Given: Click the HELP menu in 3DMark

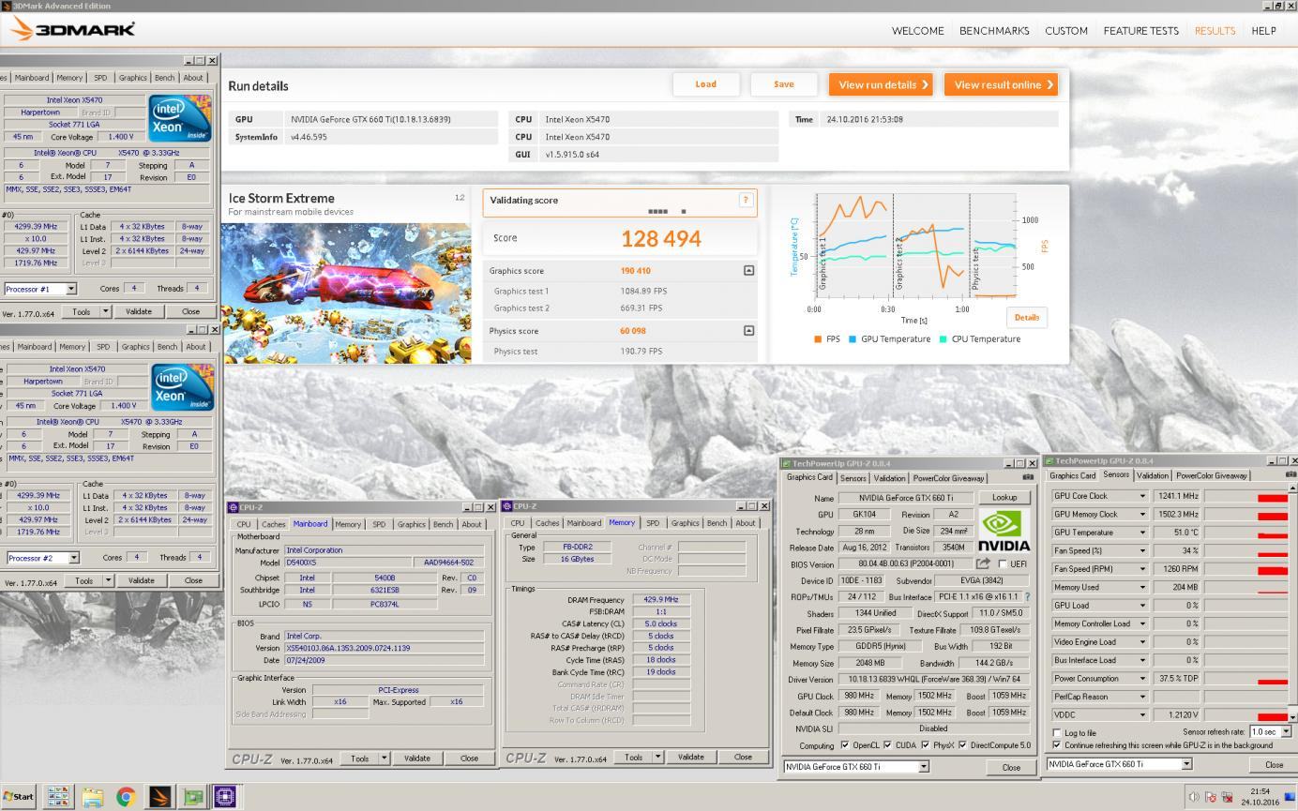Looking at the screenshot, I should [x=1263, y=31].
